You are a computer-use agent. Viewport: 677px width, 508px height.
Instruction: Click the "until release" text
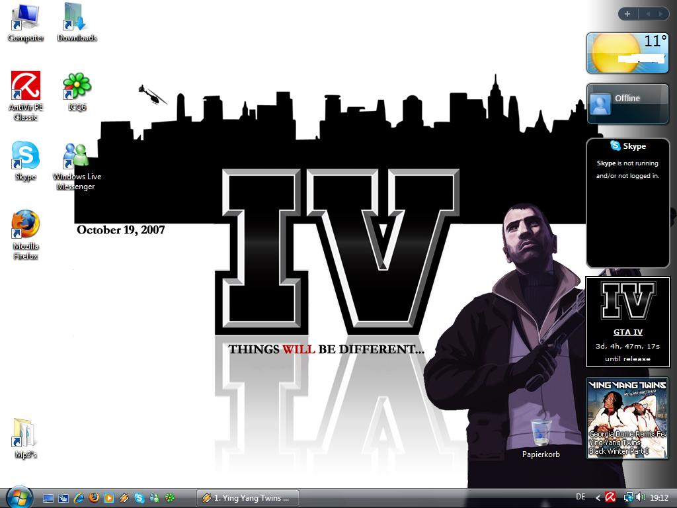click(628, 359)
